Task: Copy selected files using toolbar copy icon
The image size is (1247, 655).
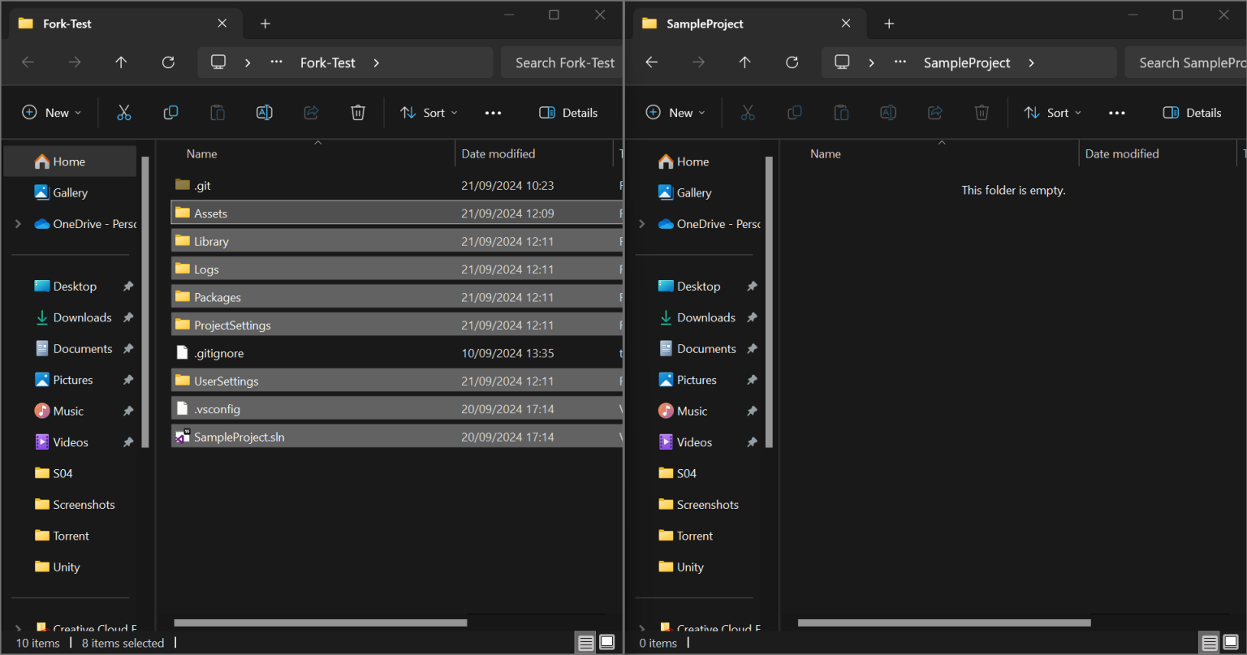Action: tap(170, 112)
